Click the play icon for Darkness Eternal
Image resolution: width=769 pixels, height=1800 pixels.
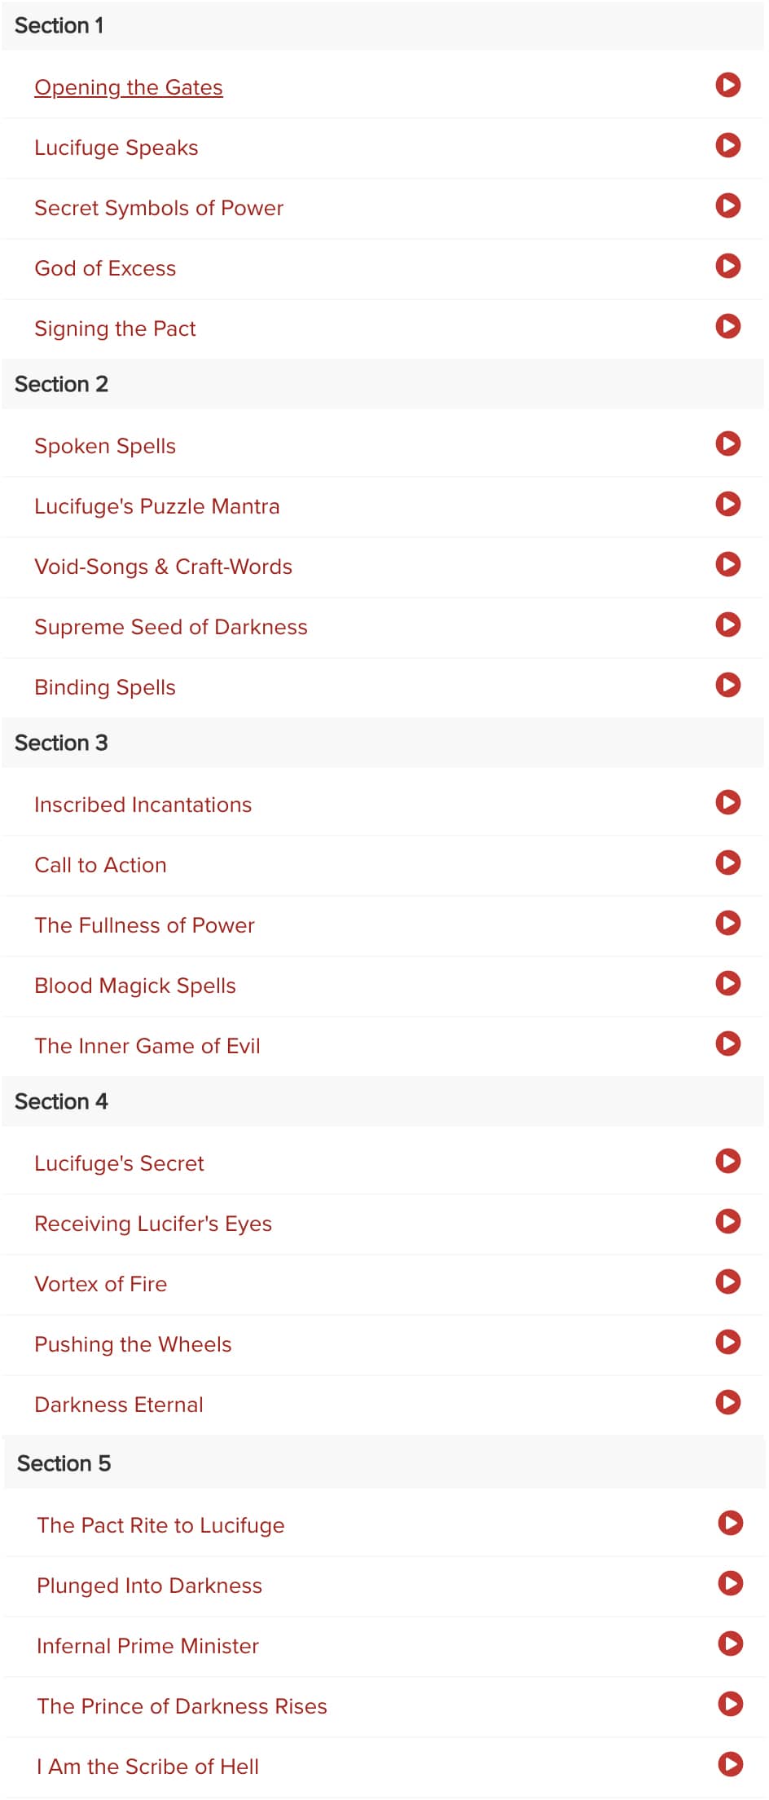(x=727, y=1402)
